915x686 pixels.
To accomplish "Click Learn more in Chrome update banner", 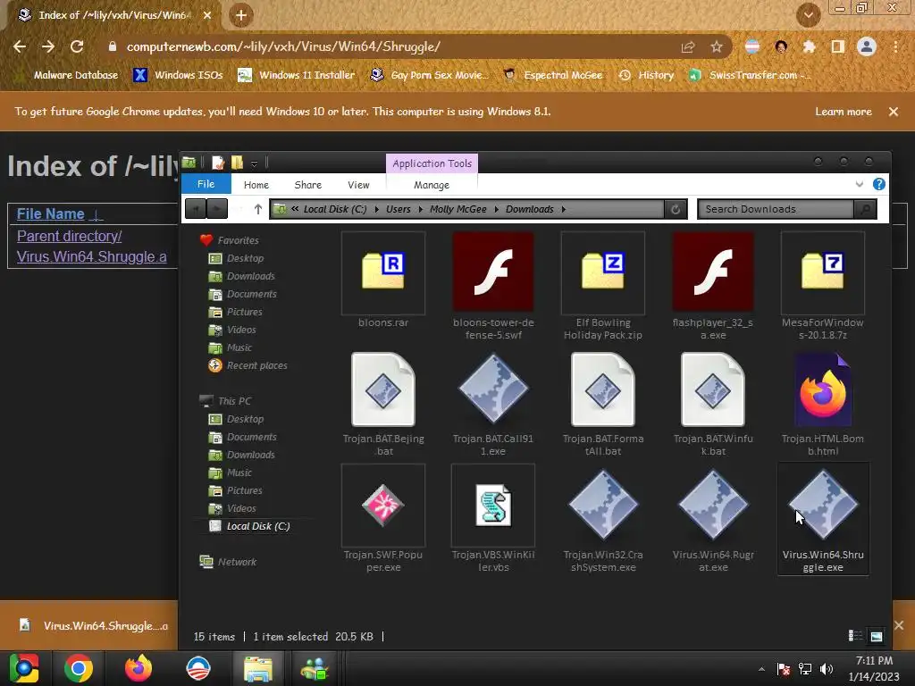I will click(844, 112).
